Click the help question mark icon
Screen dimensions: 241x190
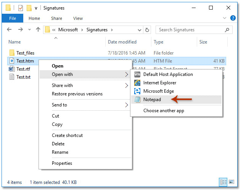[x=233, y=18]
